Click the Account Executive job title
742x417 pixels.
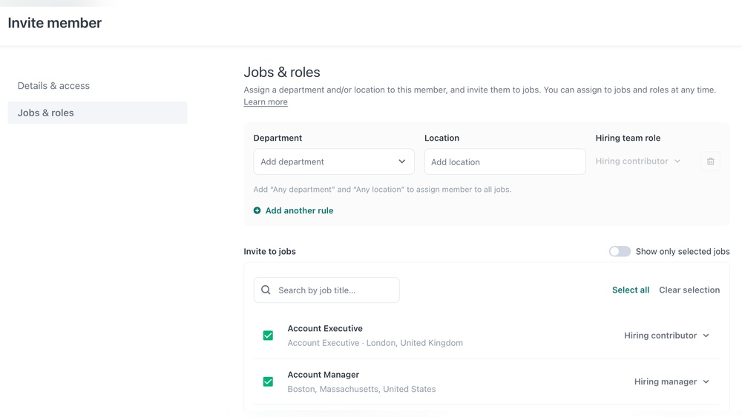(325, 329)
